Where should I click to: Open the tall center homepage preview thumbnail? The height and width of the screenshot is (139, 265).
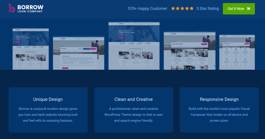(x=134, y=46)
